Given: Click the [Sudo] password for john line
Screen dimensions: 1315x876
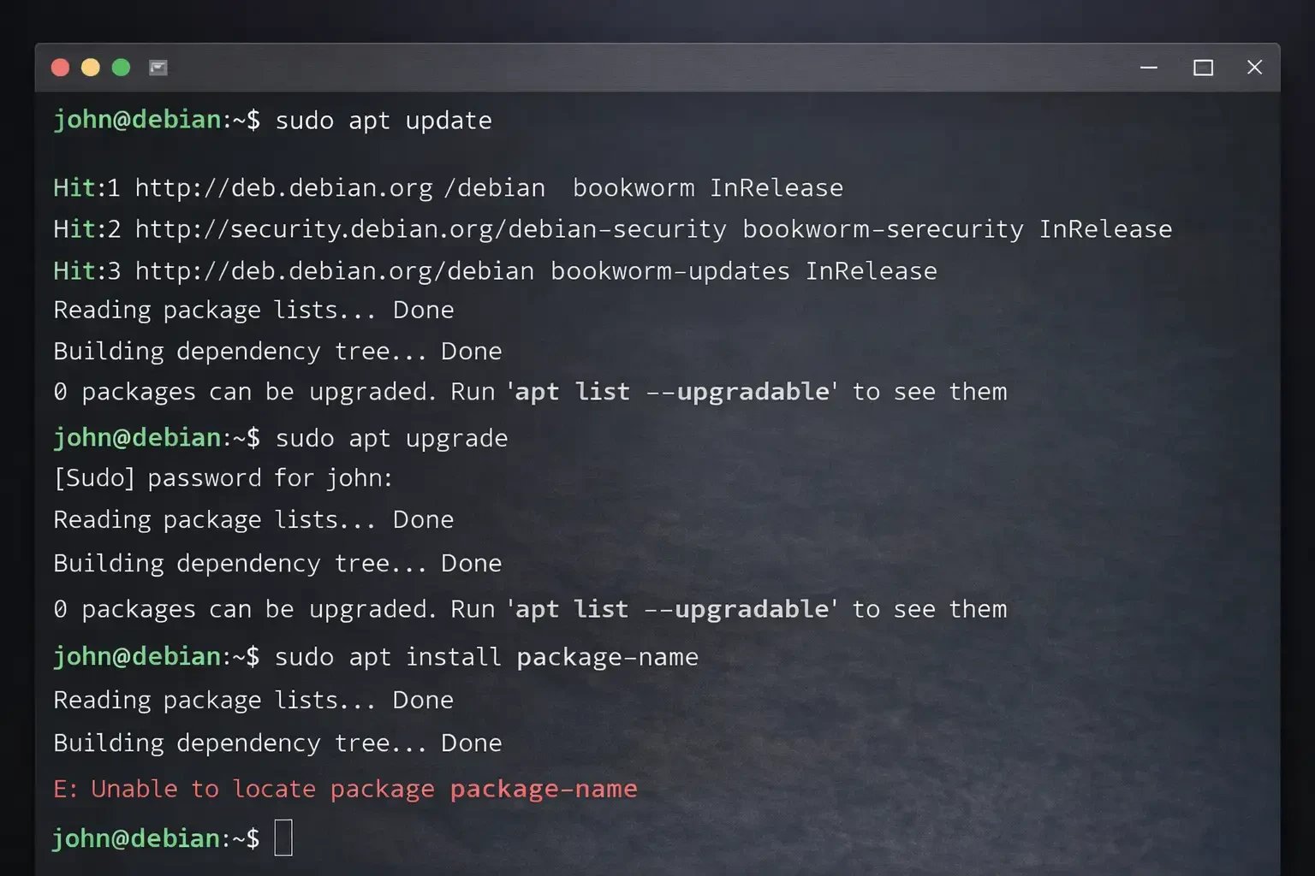Looking at the screenshot, I should 222,477.
